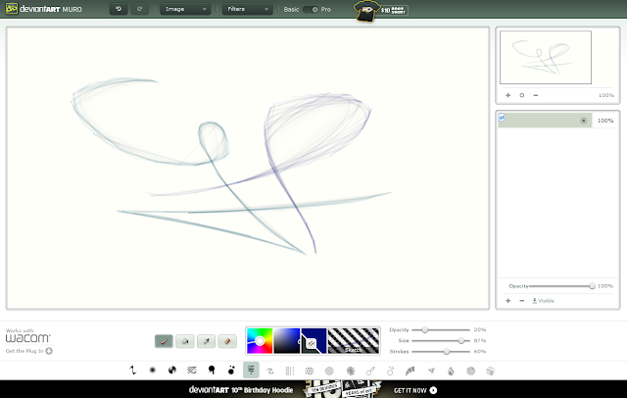Click the undo arrow button
Screen dimensions: 627x398
[x=119, y=9]
